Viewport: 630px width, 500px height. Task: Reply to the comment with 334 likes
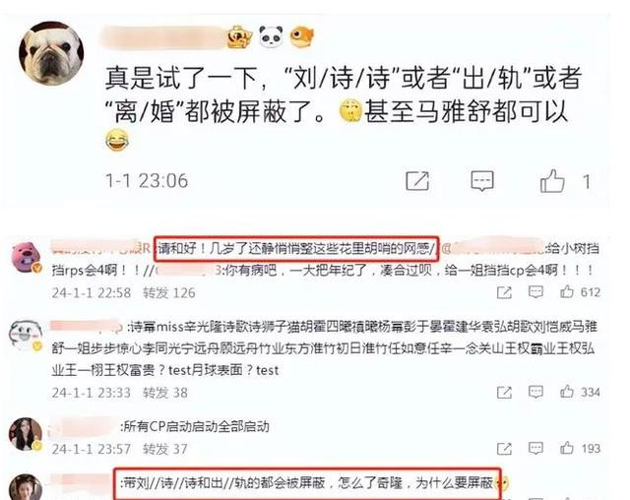click(535, 392)
